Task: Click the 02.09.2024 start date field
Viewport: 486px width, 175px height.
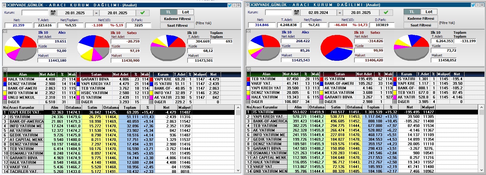Action: [318, 12]
